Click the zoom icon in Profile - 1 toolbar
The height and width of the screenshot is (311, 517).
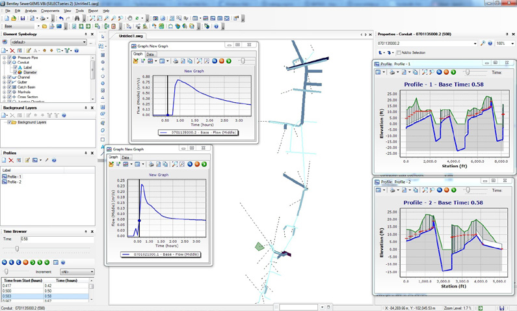click(425, 72)
